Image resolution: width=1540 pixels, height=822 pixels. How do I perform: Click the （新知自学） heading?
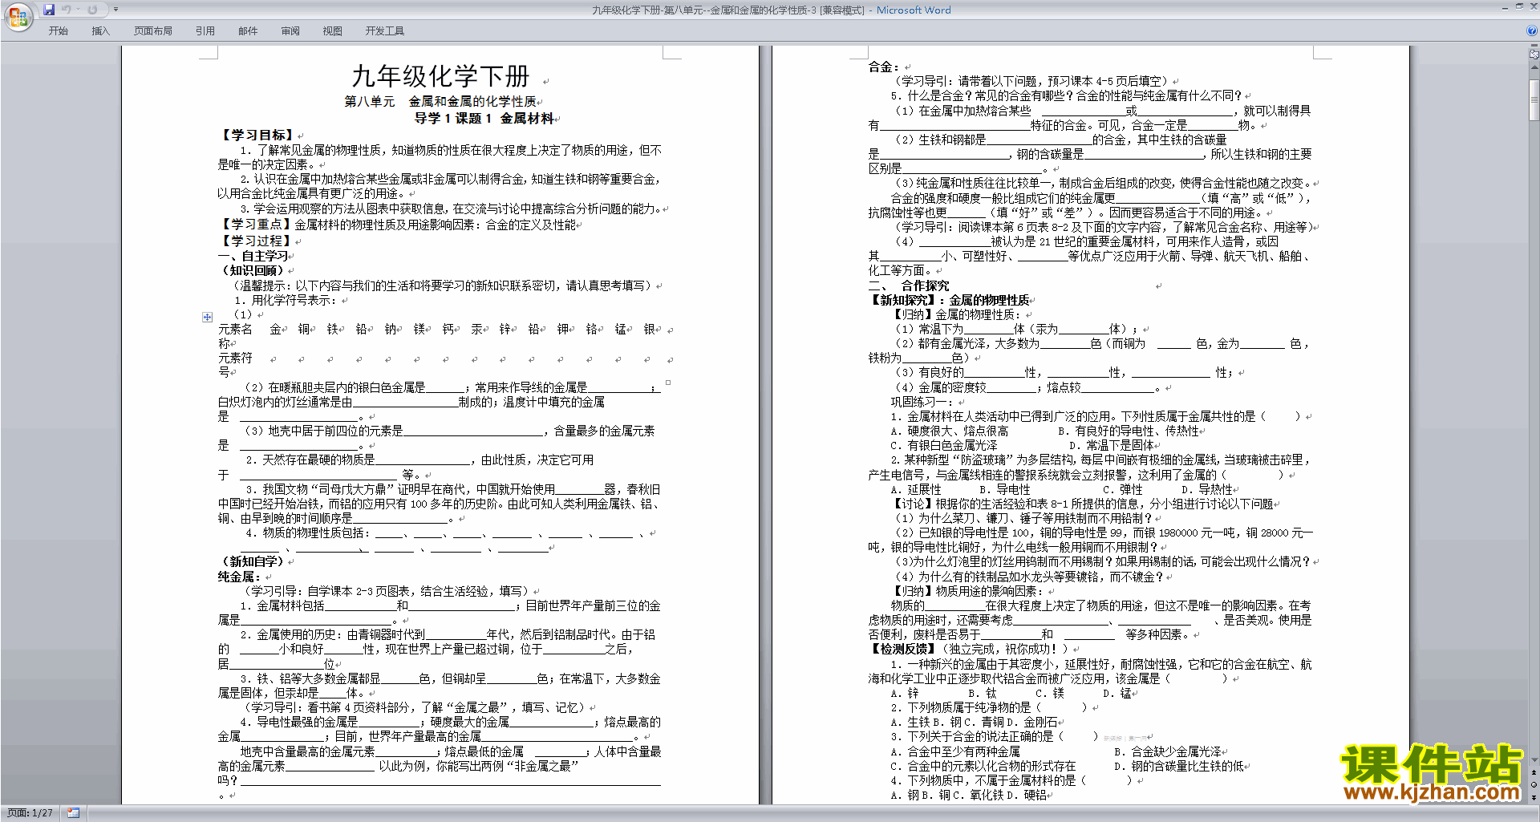click(x=253, y=561)
